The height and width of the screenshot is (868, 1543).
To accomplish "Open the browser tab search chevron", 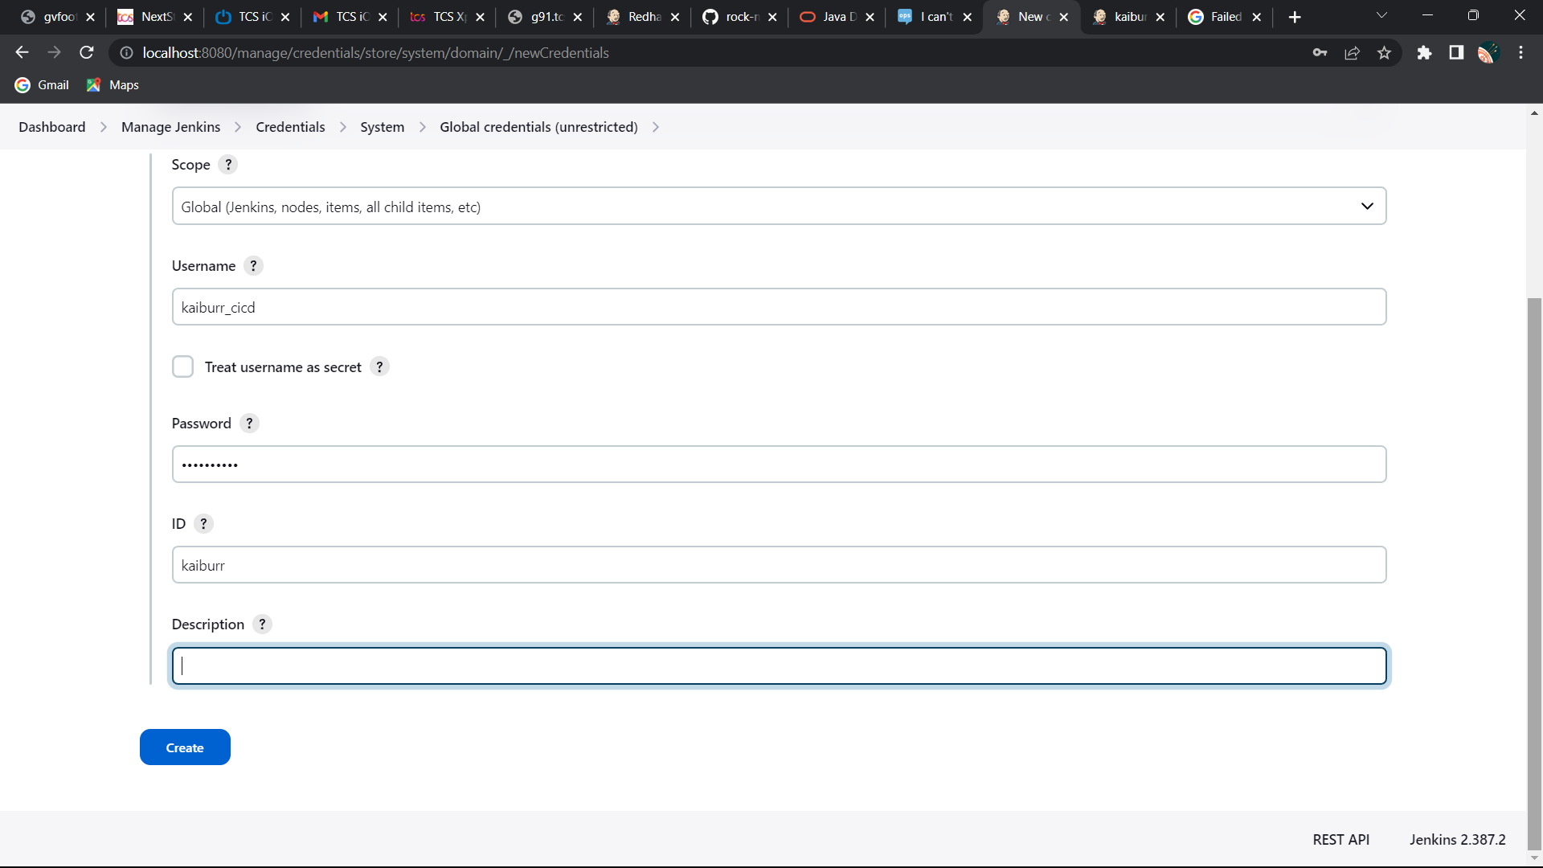I will coord(1382,14).
